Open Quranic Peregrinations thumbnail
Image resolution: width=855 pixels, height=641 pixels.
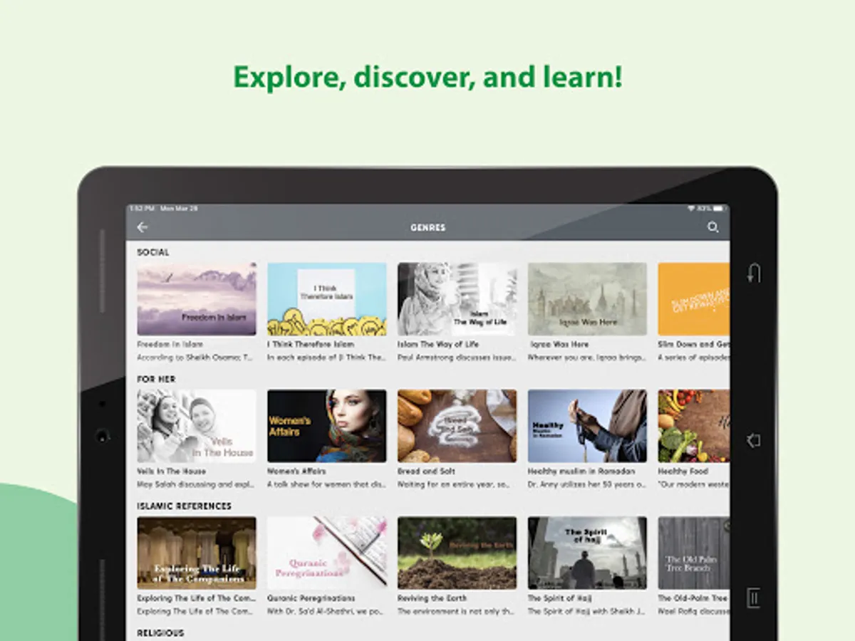click(x=327, y=553)
